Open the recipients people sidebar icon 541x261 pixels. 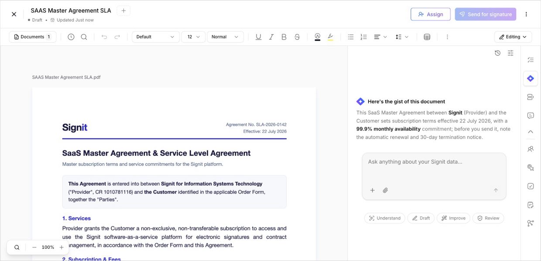531,149
